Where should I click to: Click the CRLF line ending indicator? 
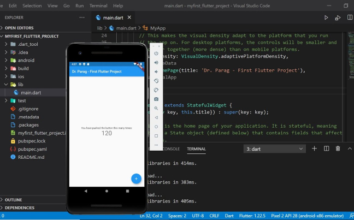pos(214,216)
